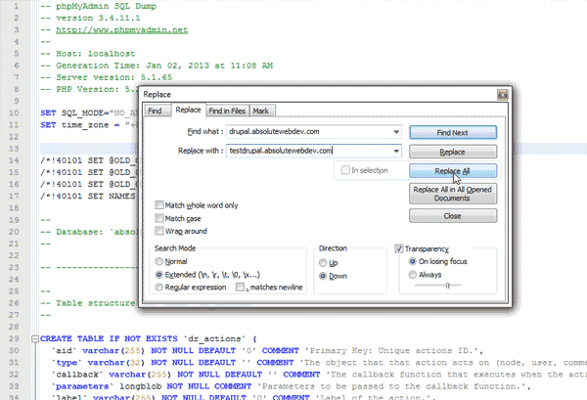
Task: Switch to the Find tab
Action: (x=155, y=112)
